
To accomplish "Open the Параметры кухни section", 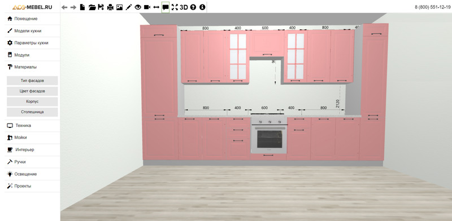I will (x=32, y=43).
